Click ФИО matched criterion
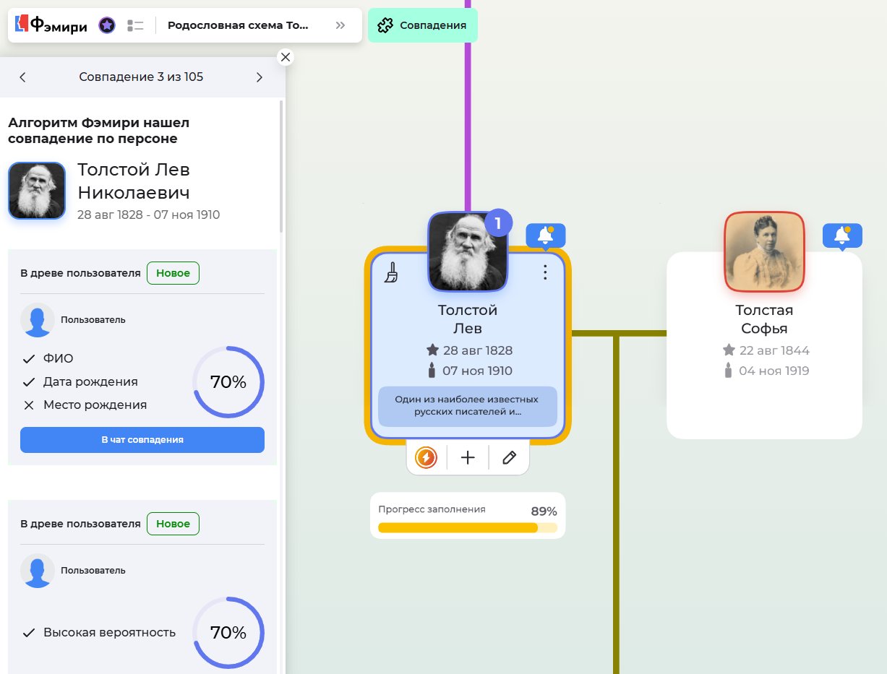The height and width of the screenshot is (674, 887). click(x=58, y=358)
